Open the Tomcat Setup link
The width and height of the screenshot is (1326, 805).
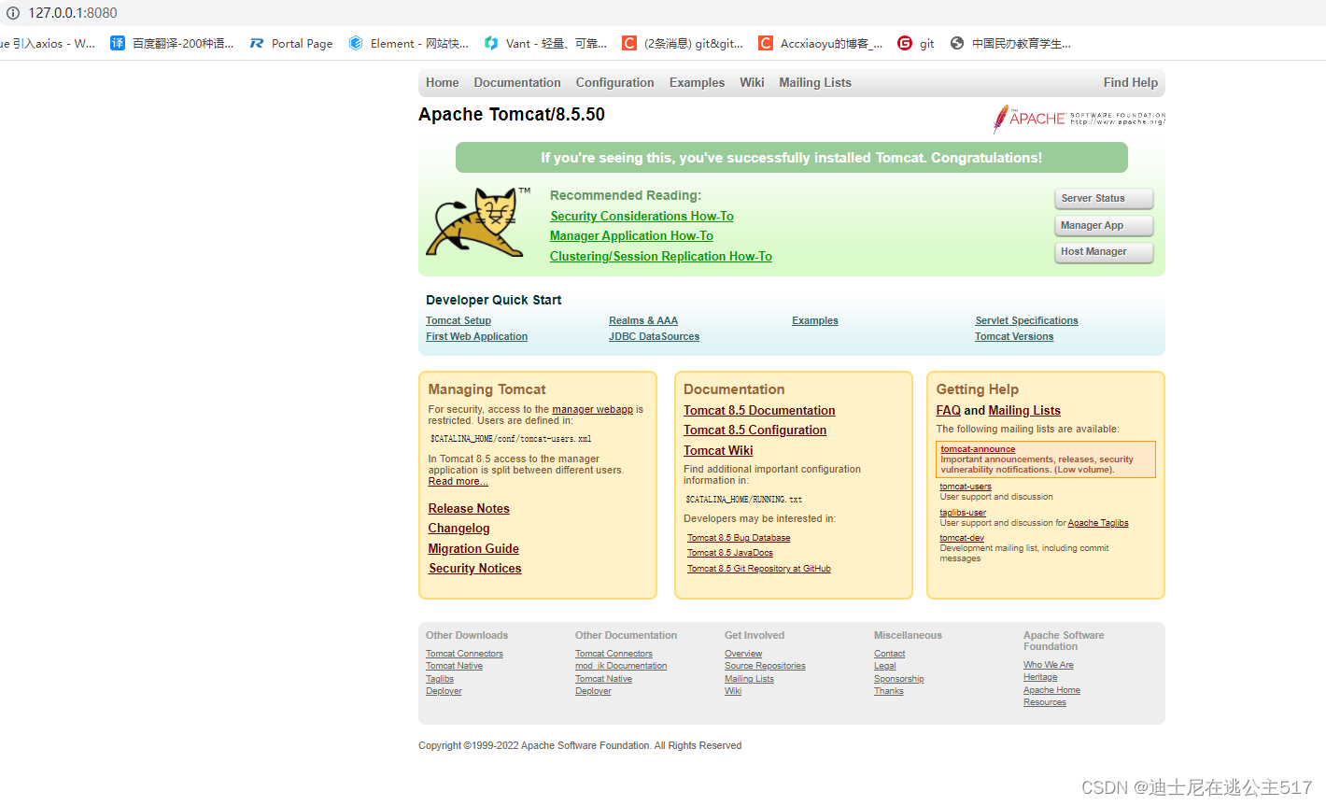point(458,320)
